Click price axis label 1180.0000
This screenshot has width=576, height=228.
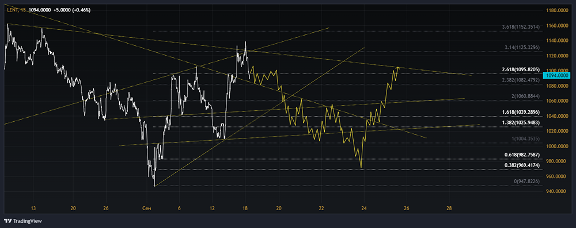tap(556, 11)
